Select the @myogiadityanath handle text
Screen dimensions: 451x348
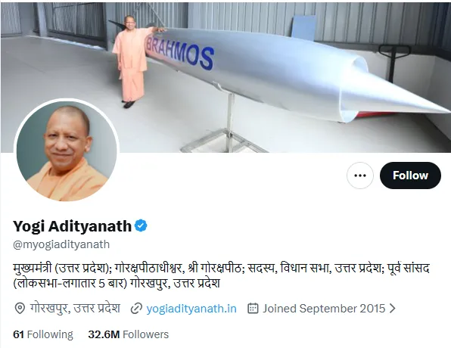(61, 244)
